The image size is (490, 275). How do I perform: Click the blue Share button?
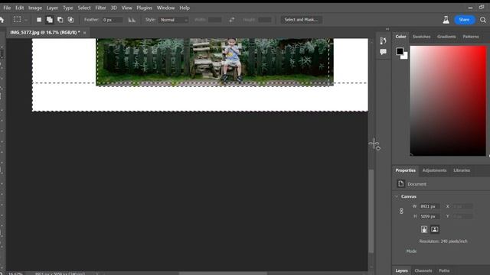(465, 20)
